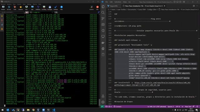Click the home tab icon in MobaXterm

coord(27,12)
